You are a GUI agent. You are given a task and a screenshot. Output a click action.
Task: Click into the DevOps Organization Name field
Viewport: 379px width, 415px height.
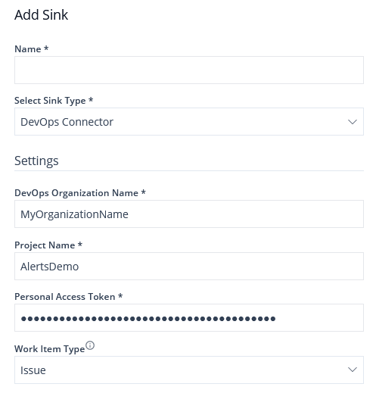click(x=189, y=214)
